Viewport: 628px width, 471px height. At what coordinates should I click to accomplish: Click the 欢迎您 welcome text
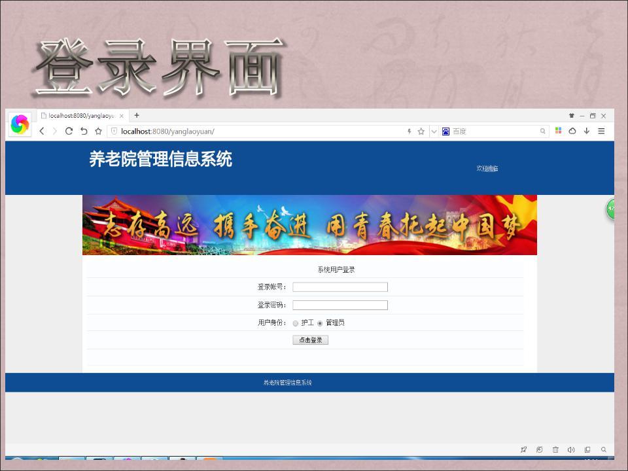click(487, 168)
